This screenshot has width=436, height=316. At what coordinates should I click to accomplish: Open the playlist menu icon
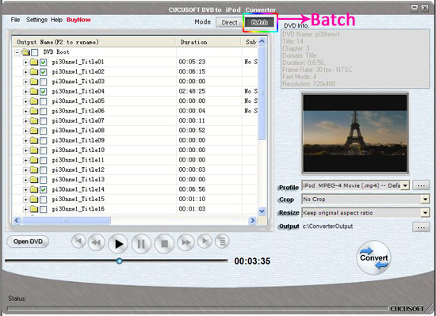(x=222, y=242)
